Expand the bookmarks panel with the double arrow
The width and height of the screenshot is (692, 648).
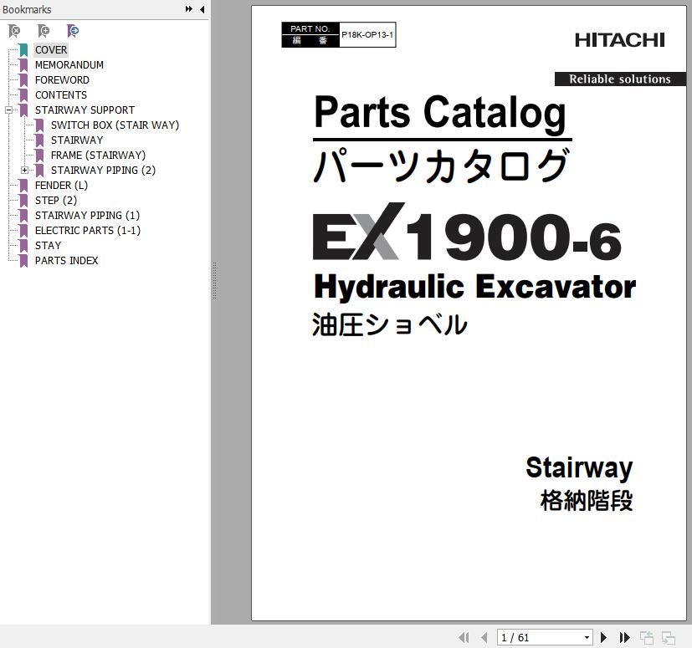189,9
